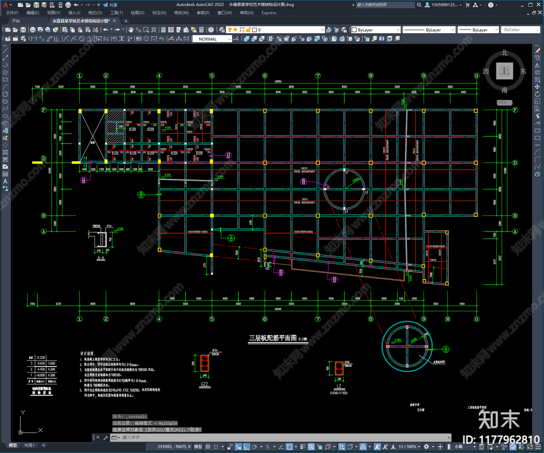Viewport: 544px width, 453px height.
Task: Click the 共享 share button
Action: (x=110, y=5)
